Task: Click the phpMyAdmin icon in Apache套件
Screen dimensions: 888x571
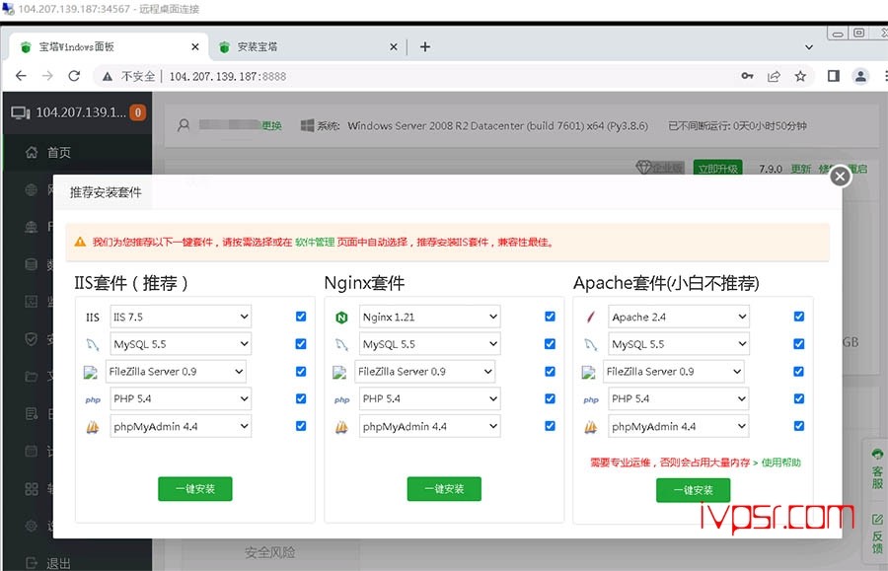Action: pyautogui.click(x=591, y=427)
